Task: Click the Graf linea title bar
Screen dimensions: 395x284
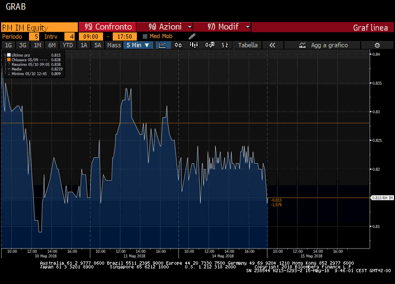Action: point(323,27)
